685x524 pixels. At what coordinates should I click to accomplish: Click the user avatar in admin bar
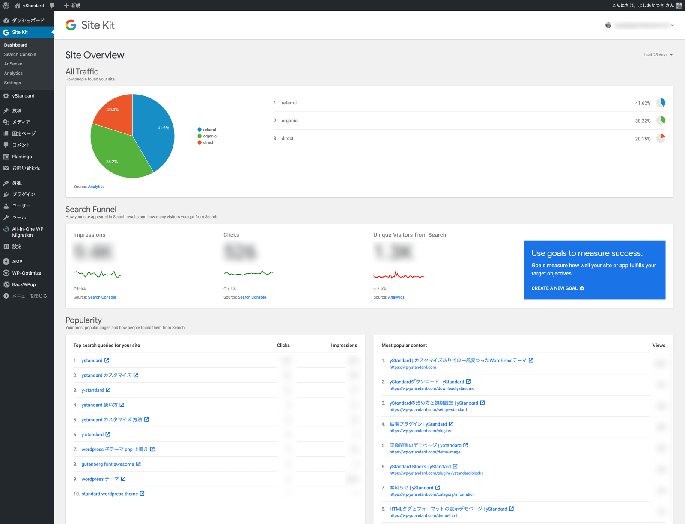(679, 6)
